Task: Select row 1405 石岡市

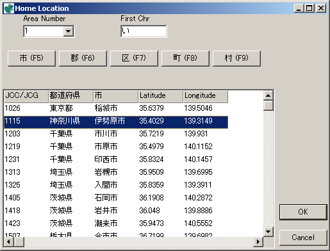Action: click(x=116, y=198)
